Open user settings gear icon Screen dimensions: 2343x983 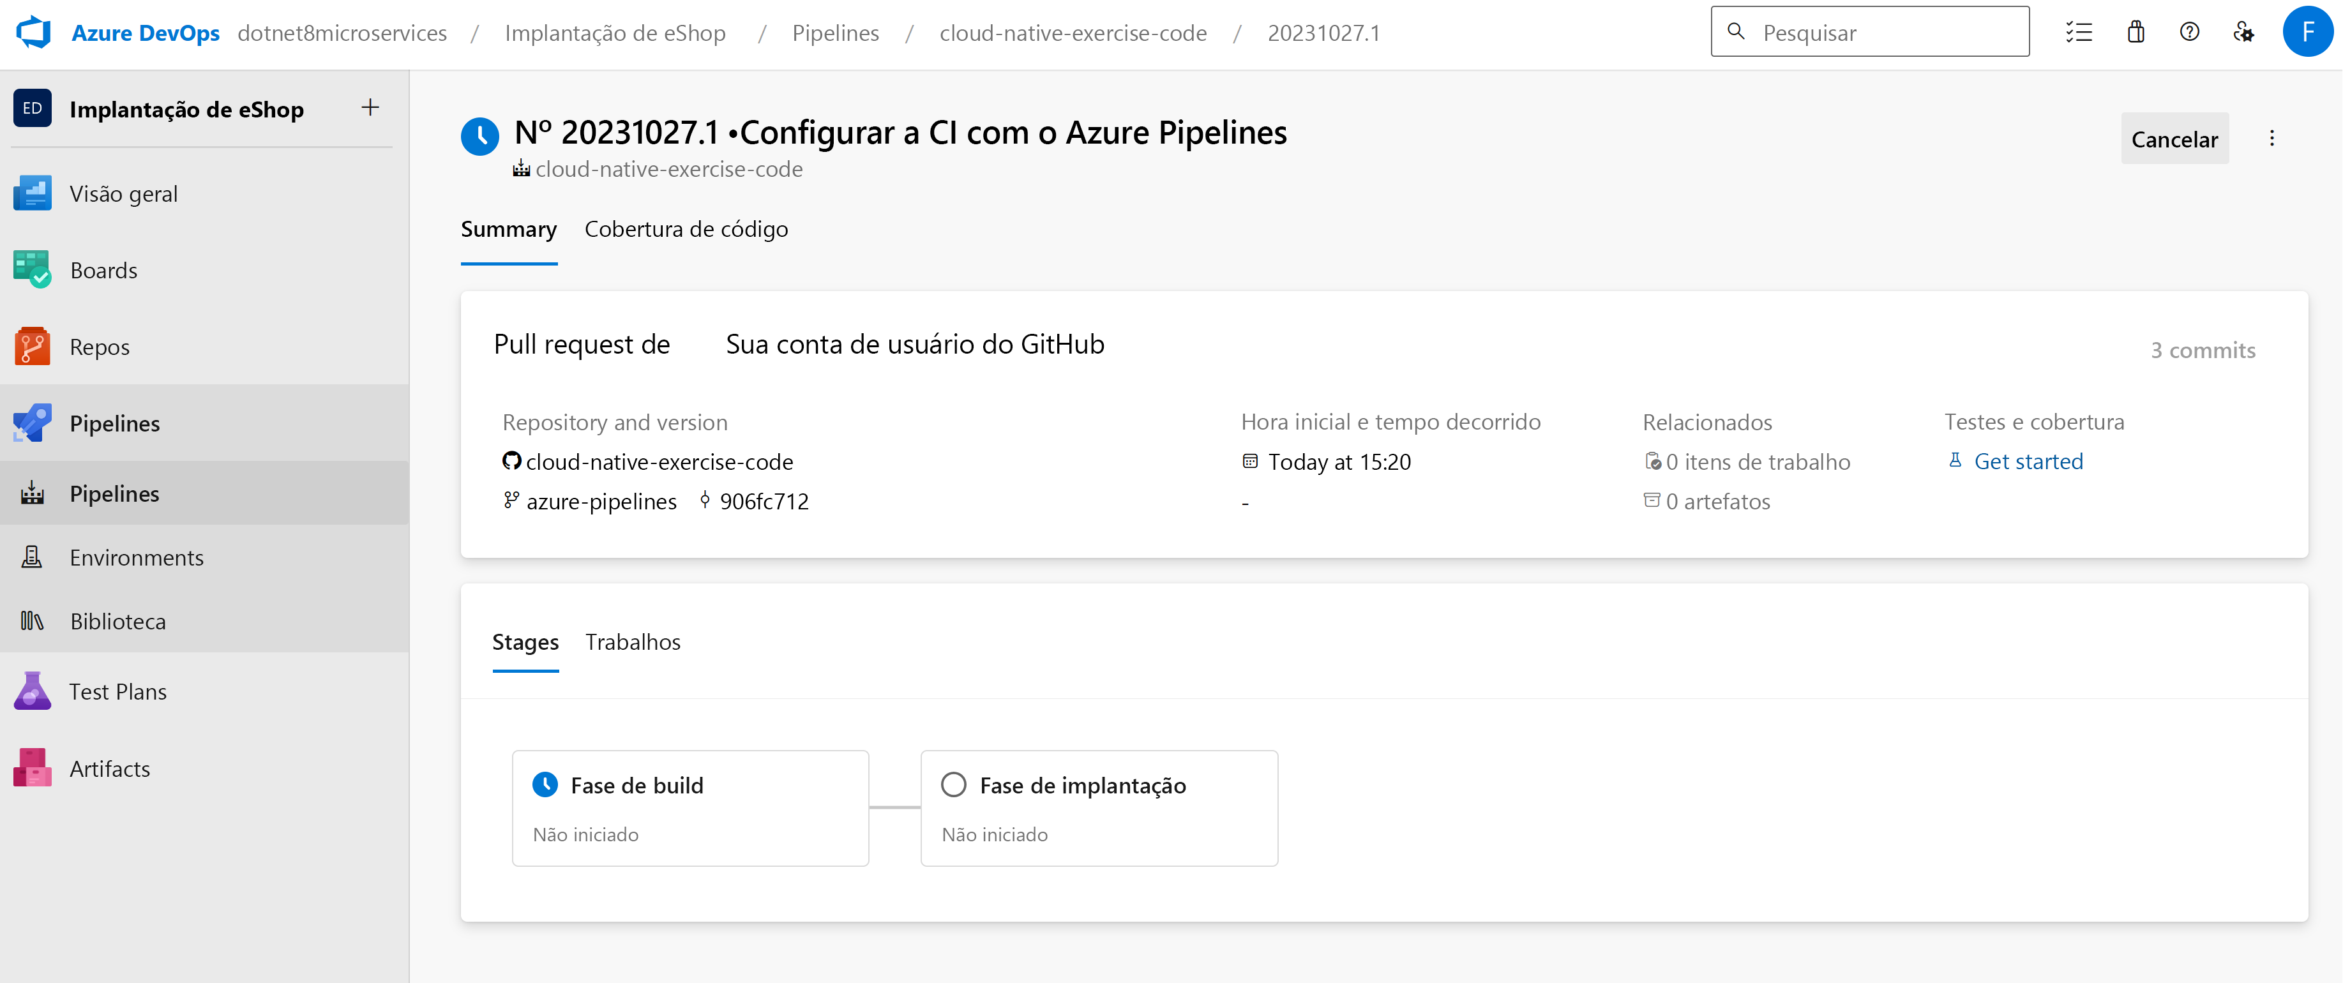coord(2244,32)
